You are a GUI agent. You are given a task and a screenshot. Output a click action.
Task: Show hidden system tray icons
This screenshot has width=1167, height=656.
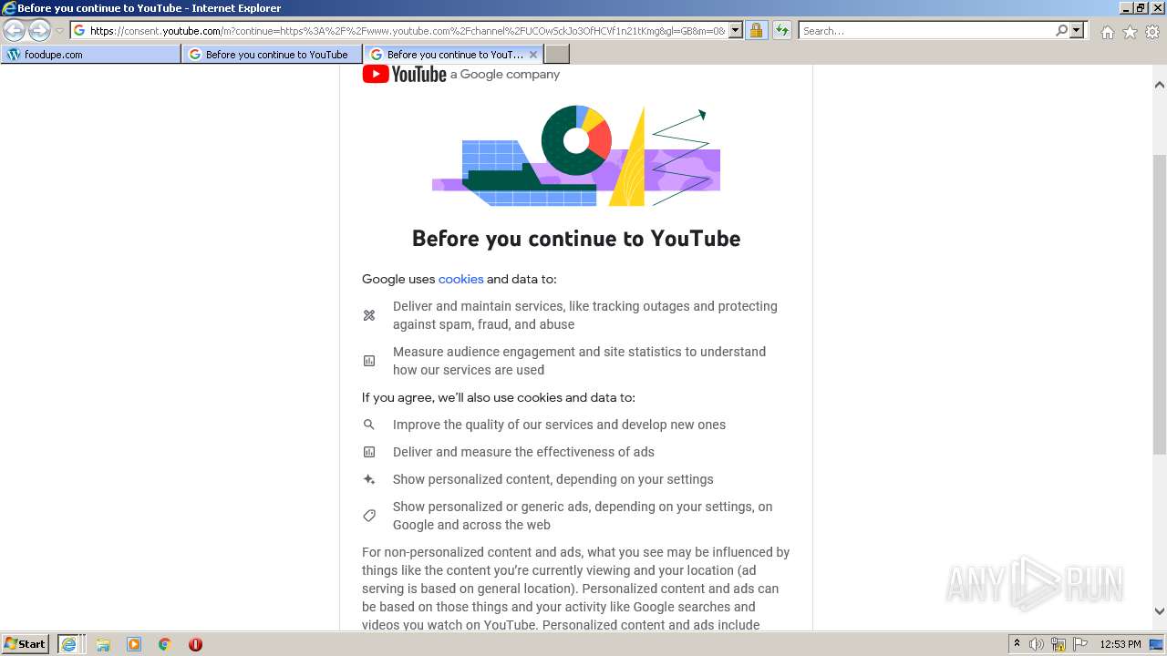pyautogui.click(x=1017, y=644)
